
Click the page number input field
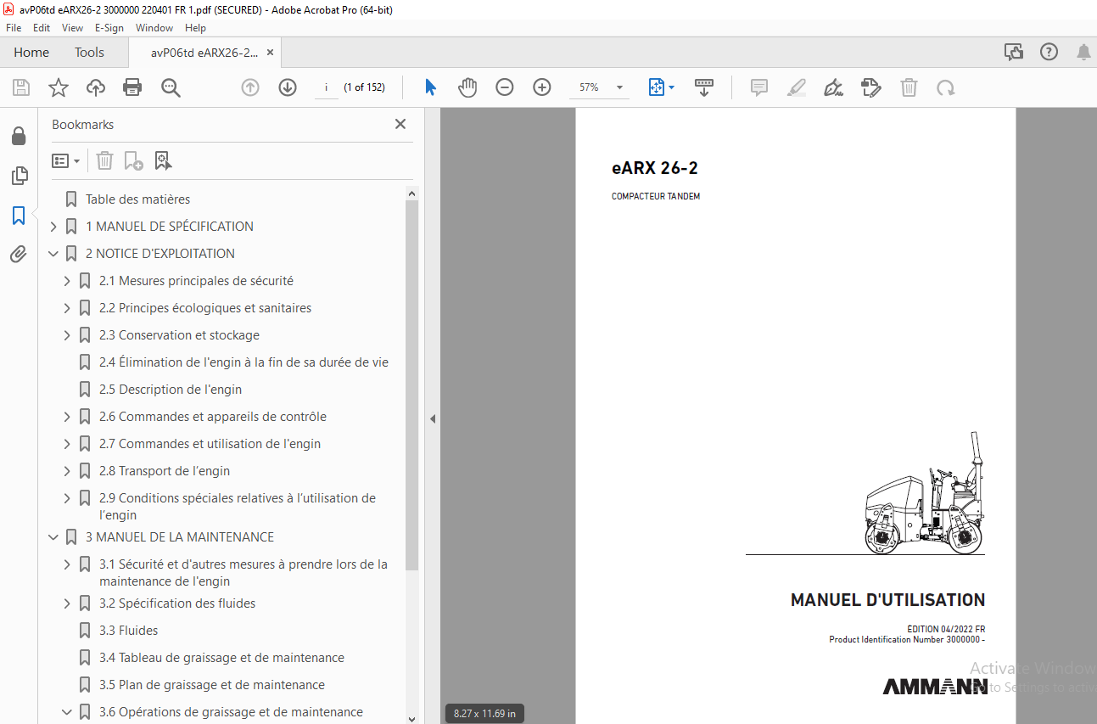[326, 87]
